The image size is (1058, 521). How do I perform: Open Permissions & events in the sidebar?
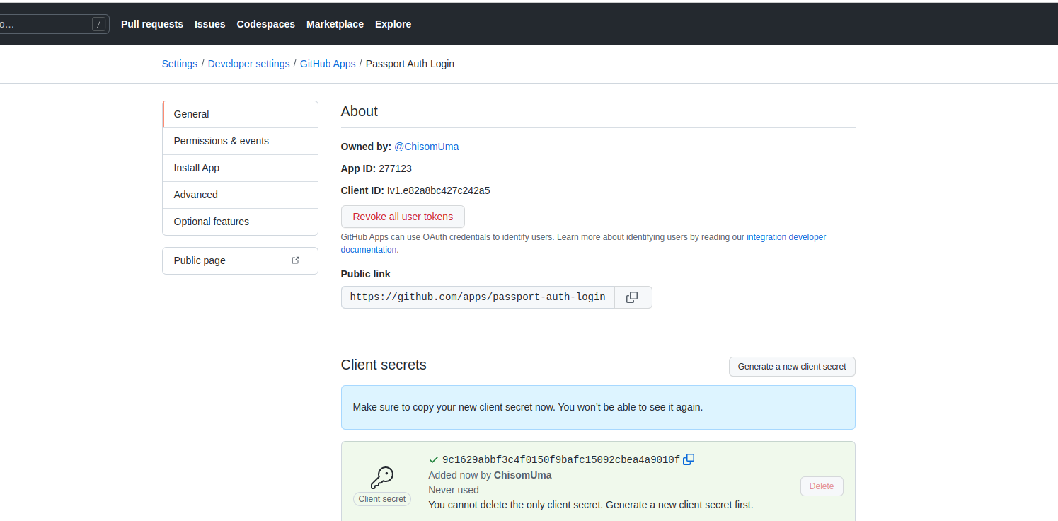pyautogui.click(x=240, y=141)
